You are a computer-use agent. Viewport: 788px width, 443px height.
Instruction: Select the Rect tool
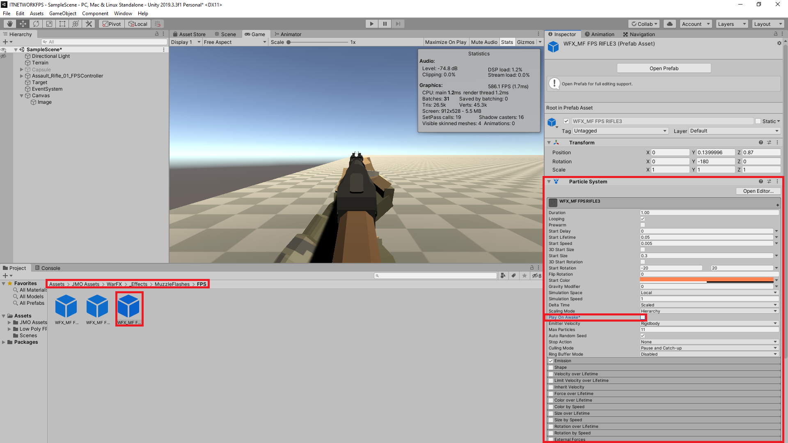(x=62, y=23)
